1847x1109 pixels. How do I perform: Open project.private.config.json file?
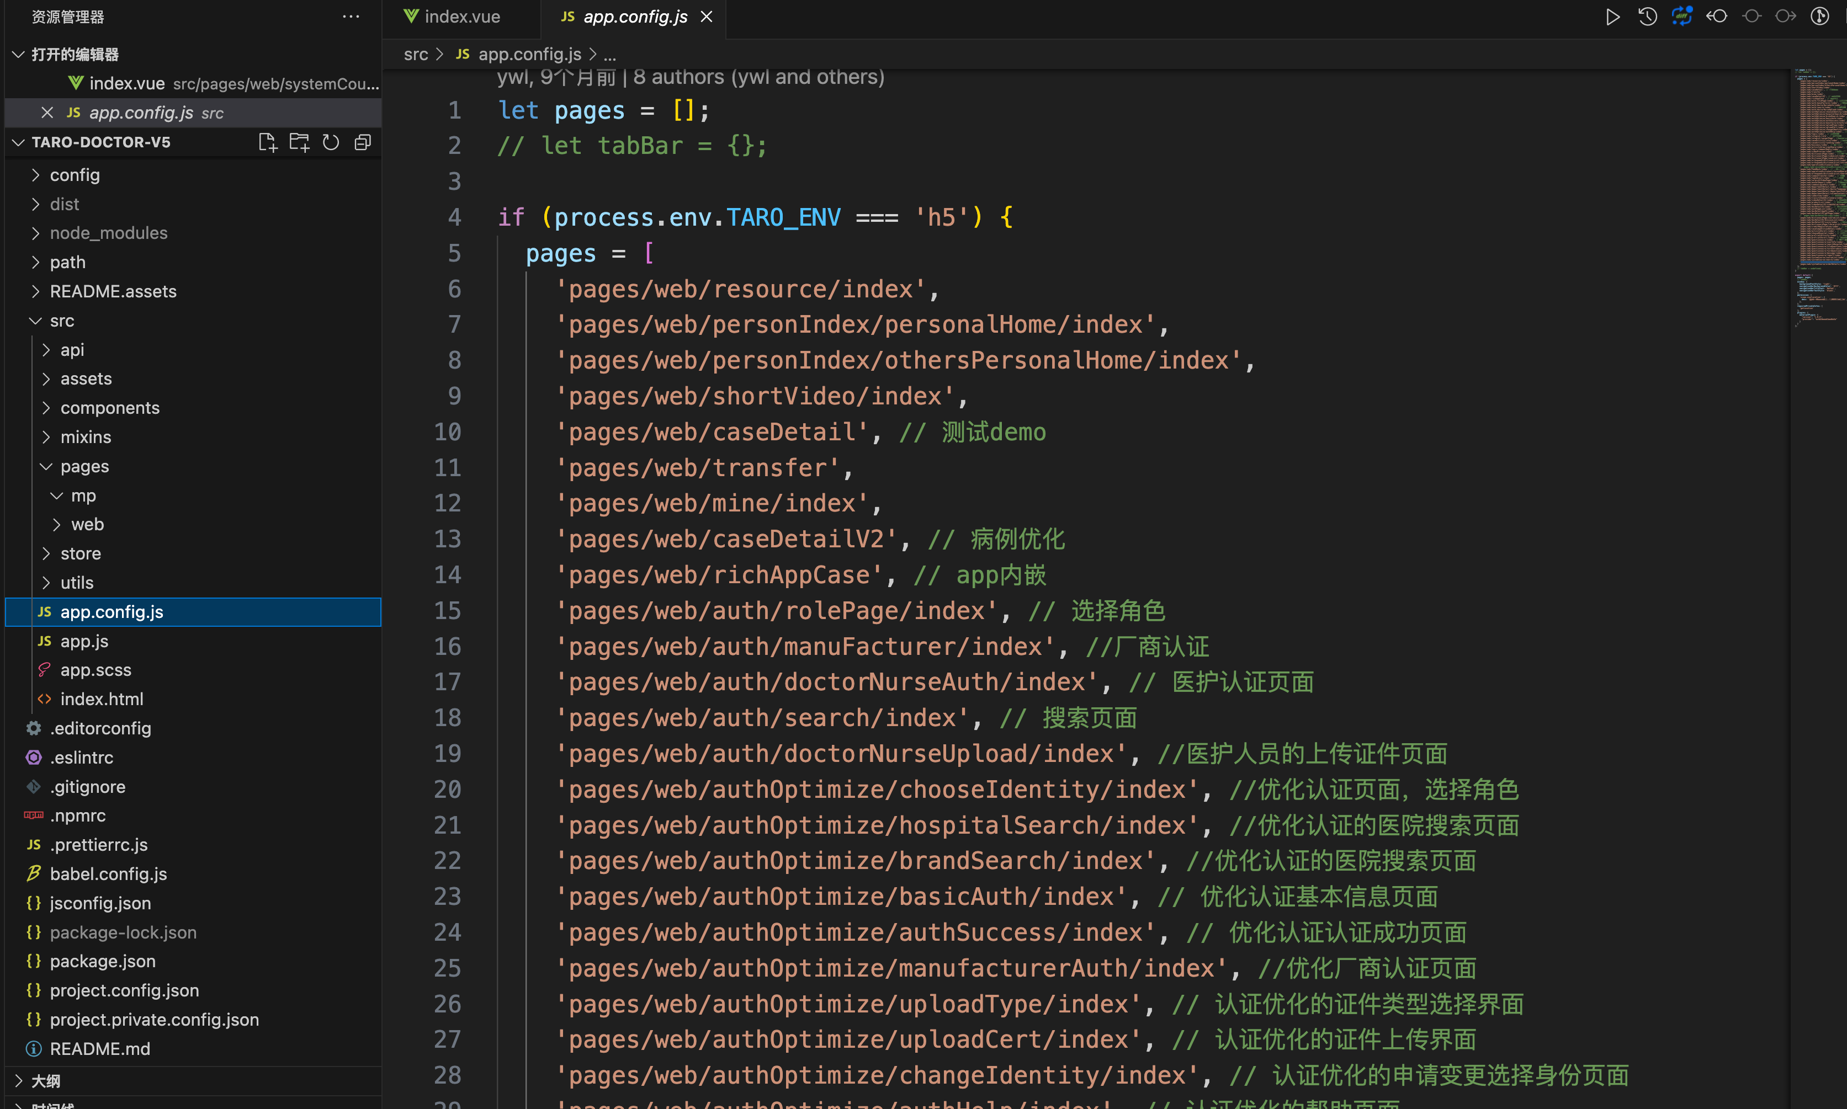coord(193,1020)
